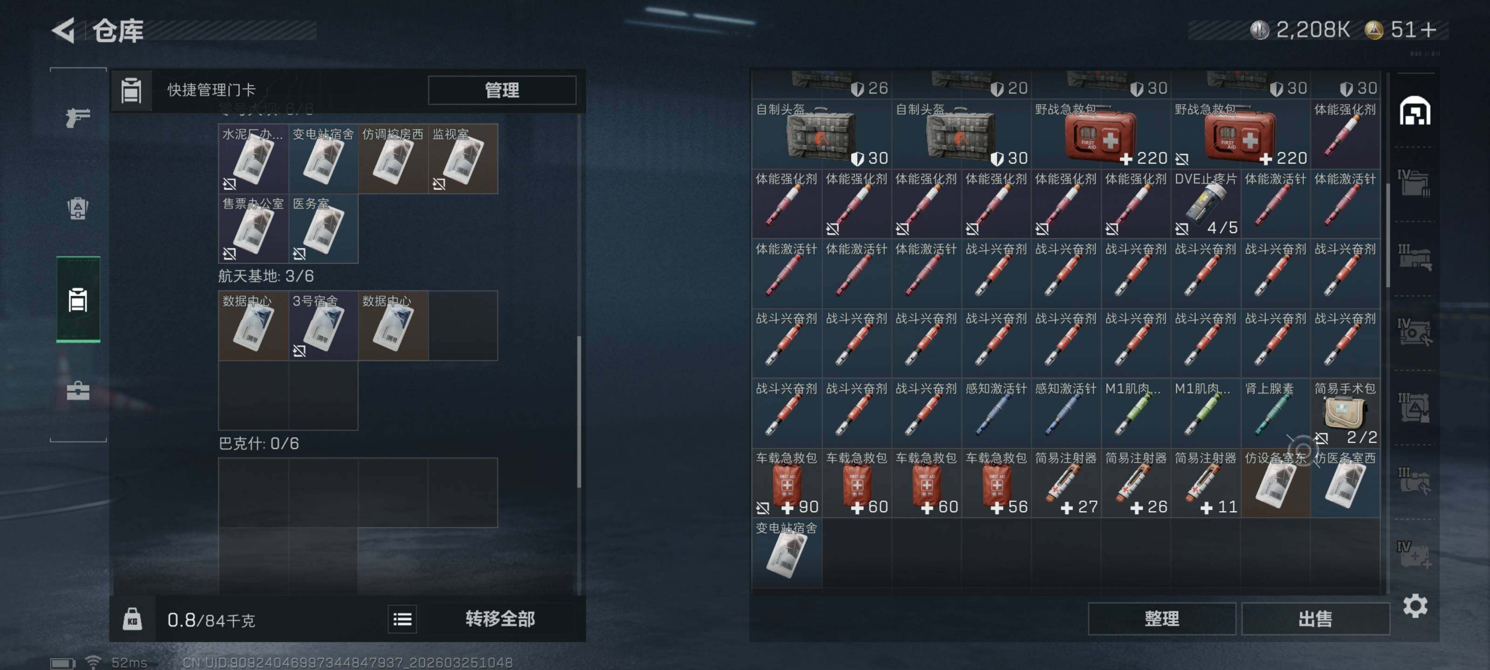Select the 水泥厂办 keycard in the holder

pos(253,158)
